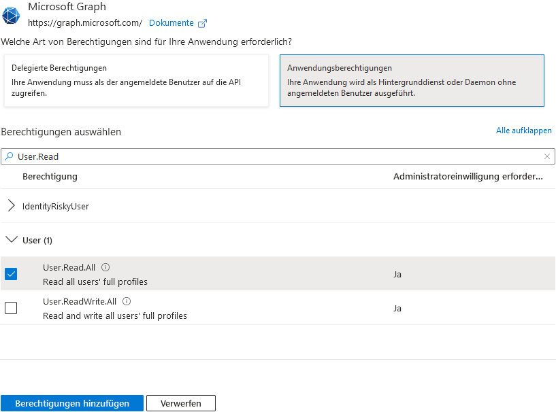Click 'Read all users' full profiles' description

pyautogui.click(x=95, y=281)
